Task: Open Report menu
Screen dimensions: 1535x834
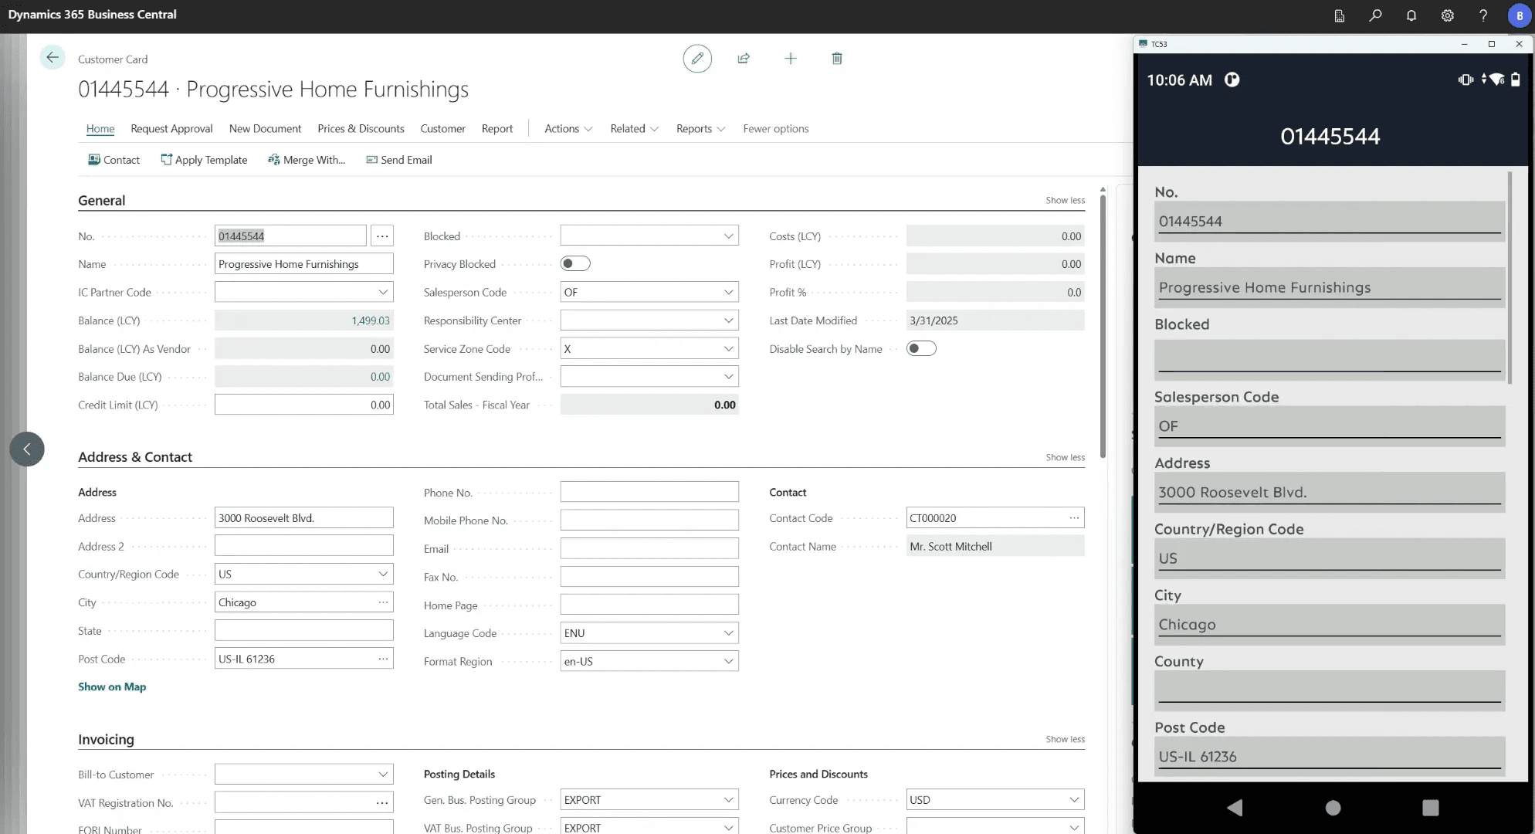Action: pyautogui.click(x=497, y=129)
